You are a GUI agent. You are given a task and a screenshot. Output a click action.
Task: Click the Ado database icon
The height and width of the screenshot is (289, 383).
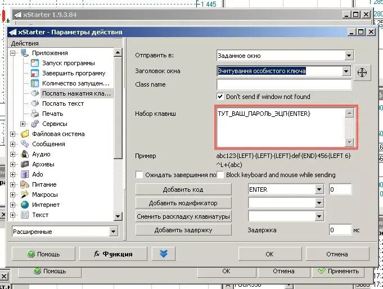(25, 174)
